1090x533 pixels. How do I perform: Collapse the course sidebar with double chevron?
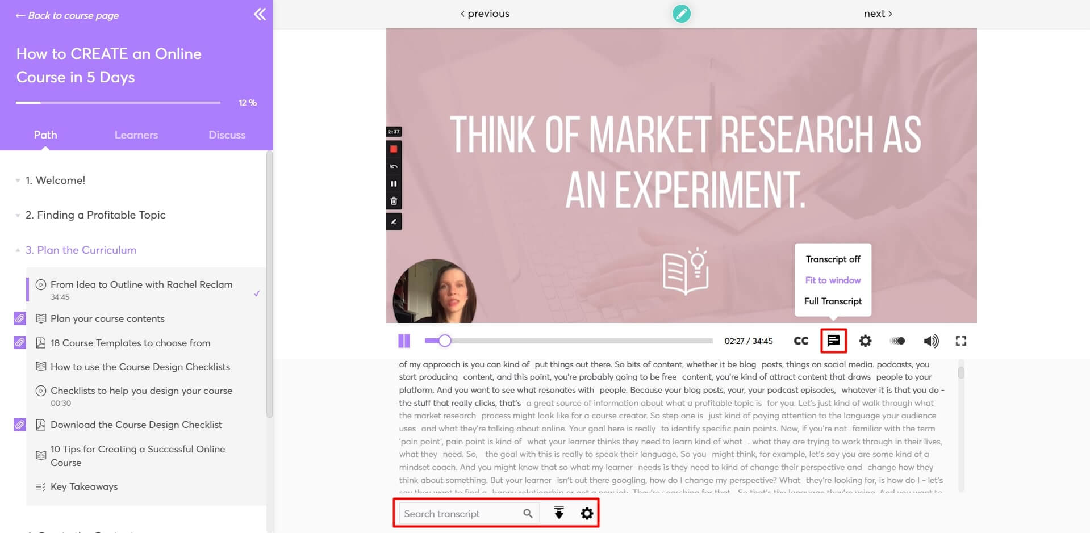click(260, 14)
